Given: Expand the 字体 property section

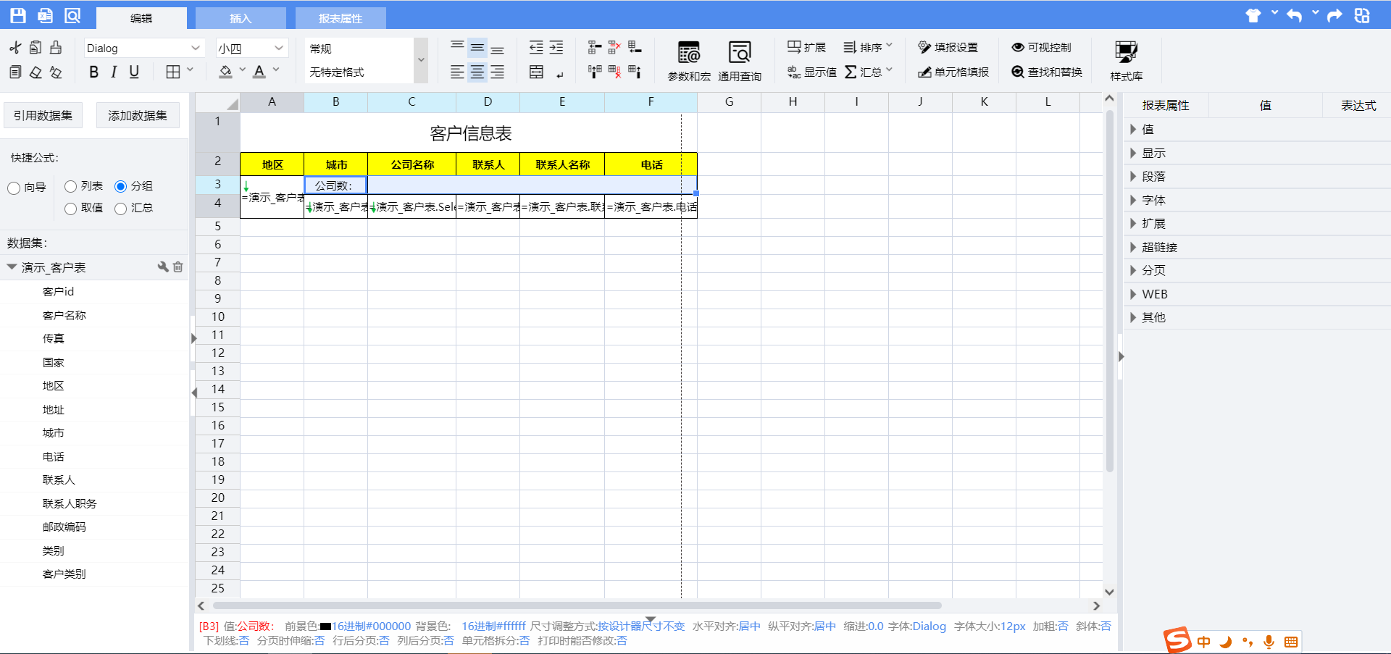Looking at the screenshot, I should coord(1133,200).
